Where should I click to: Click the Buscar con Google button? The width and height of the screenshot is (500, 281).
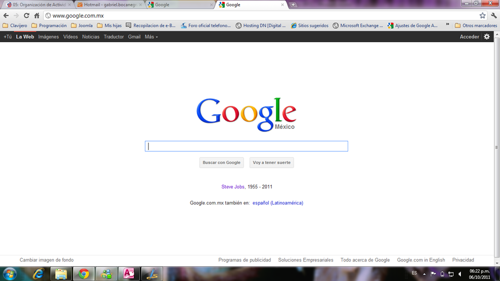click(221, 162)
